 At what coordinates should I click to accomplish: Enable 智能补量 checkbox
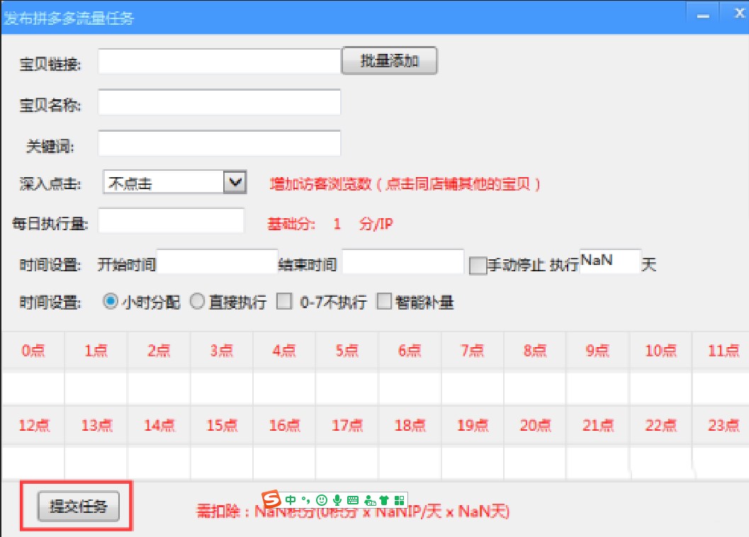[384, 302]
